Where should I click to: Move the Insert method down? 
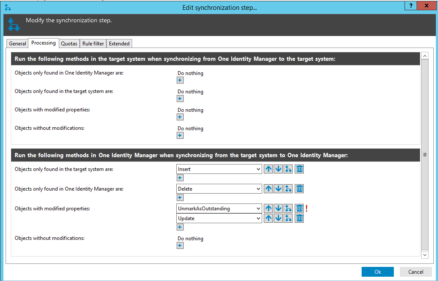pos(278,169)
